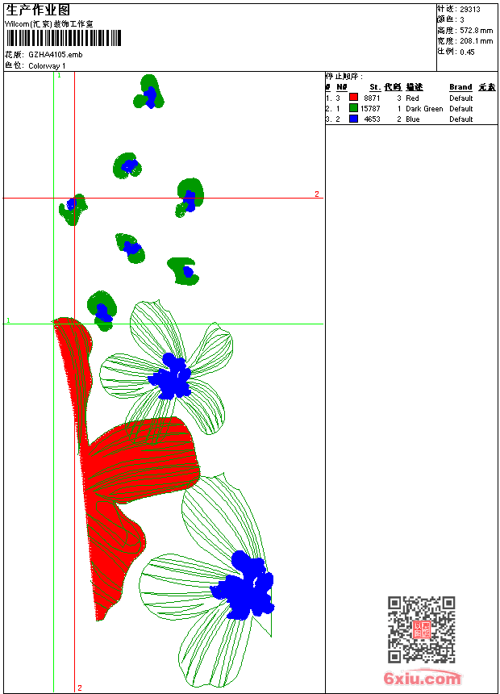Select the QR code image
Screen dimensions: 500x694
[421, 629]
